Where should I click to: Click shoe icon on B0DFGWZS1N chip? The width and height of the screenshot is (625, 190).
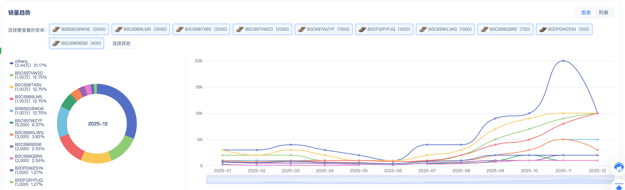pos(543,29)
